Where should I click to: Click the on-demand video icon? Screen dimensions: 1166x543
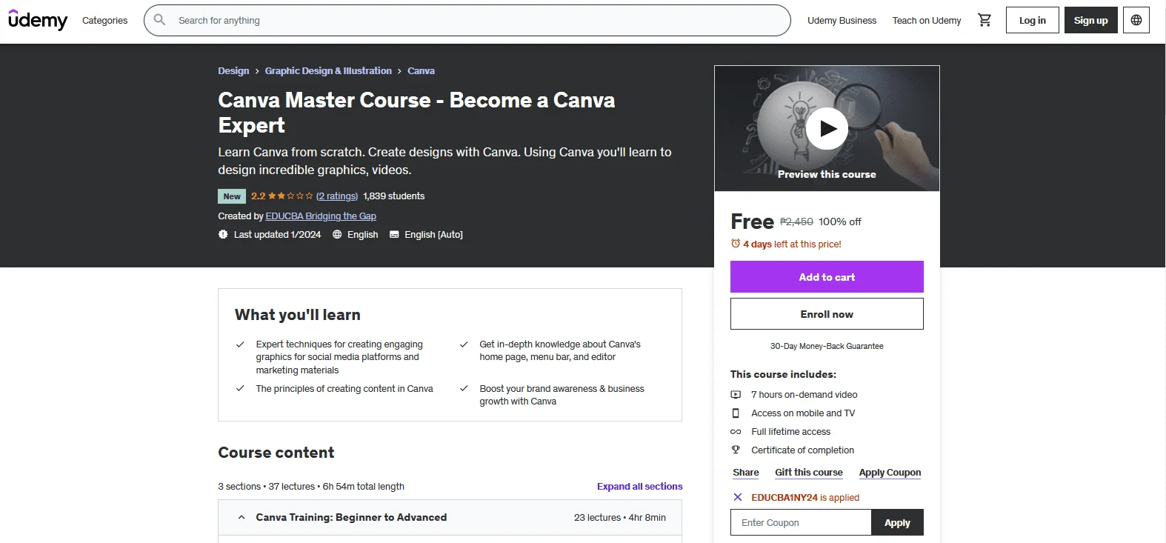(x=736, y=395)
